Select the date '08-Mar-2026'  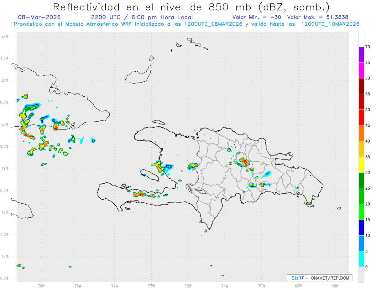(39, 17)
